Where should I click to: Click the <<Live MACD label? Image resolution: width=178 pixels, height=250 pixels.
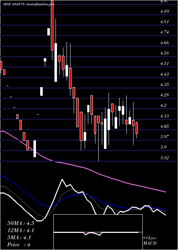coord(150,241)
